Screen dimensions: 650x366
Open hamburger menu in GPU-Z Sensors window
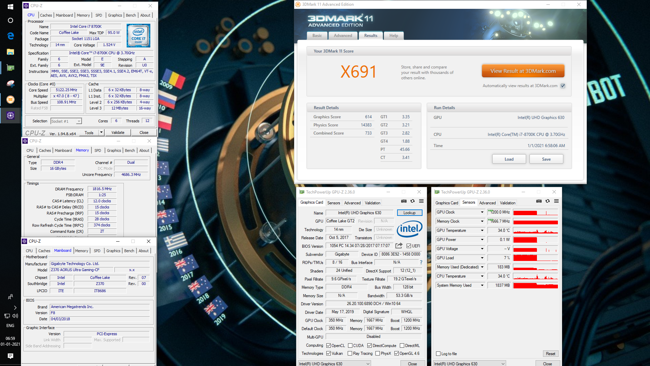pos(556,201)
